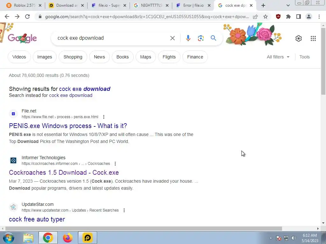Search instead for the original query link
326x244 pixels.
pos(70,95)
